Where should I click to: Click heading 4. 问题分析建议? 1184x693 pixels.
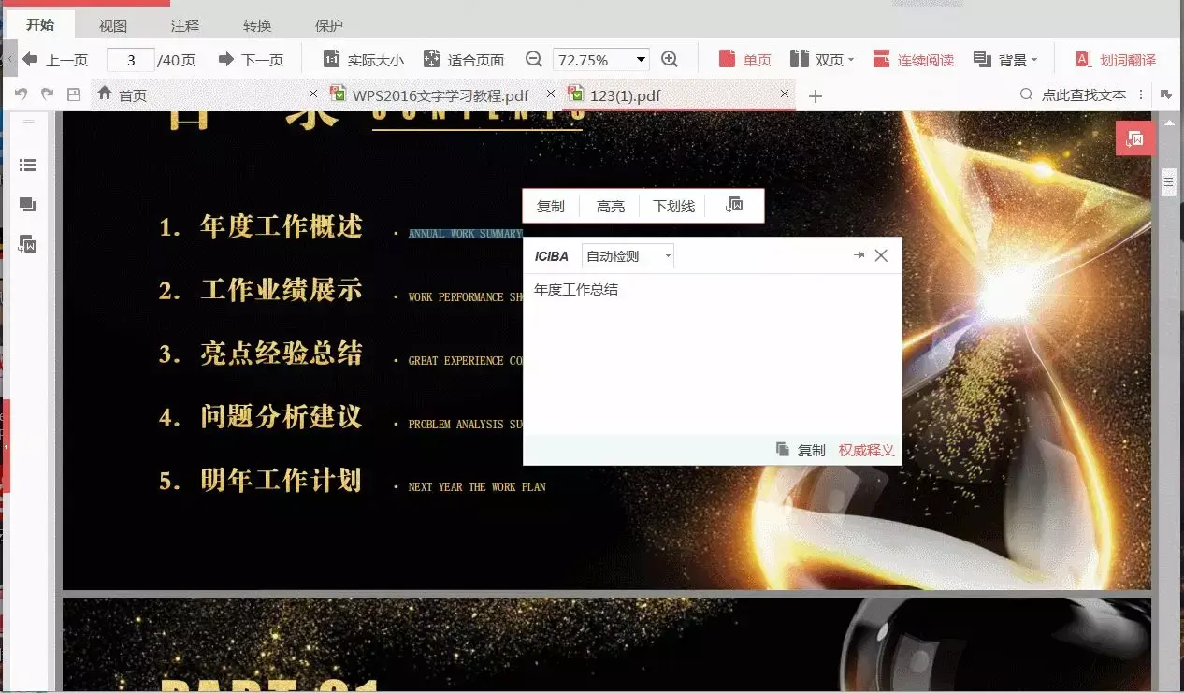261,417
